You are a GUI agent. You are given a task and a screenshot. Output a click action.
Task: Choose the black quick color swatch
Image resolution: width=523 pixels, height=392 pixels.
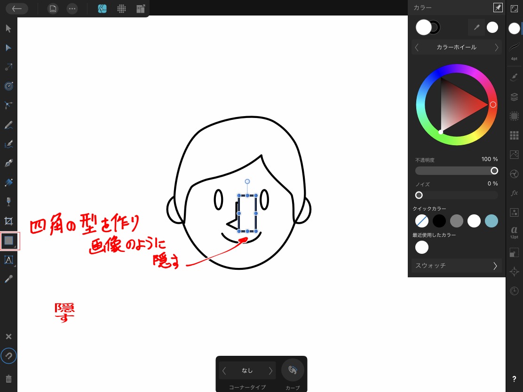(x=439, y=221)
